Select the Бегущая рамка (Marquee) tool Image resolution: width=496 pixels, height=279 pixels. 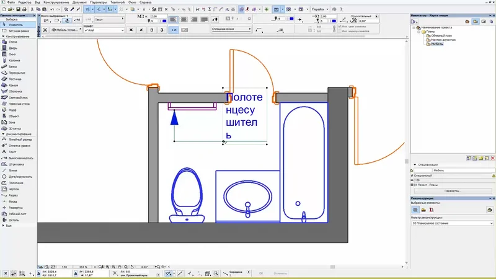19,31
